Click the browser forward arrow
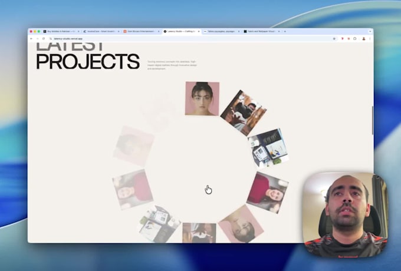Image resolution: width=401 pixels, height=271 pixels. [x=37, y=38]
